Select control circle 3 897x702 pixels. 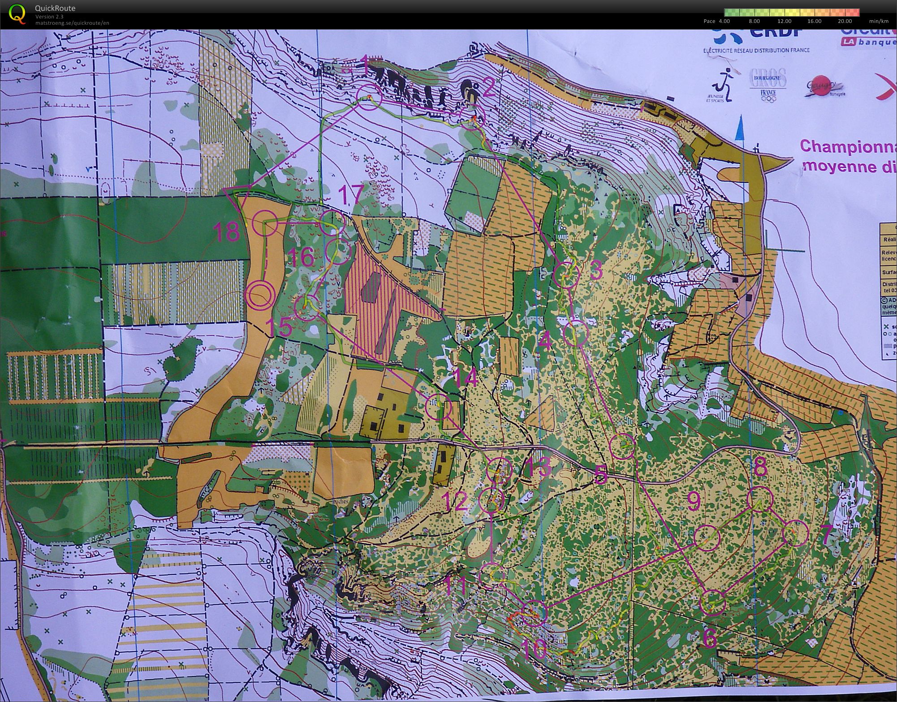tap(566, 275)
